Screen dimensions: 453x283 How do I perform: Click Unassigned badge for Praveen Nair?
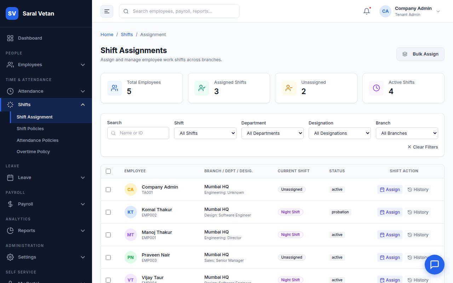(x=292, y=258)
